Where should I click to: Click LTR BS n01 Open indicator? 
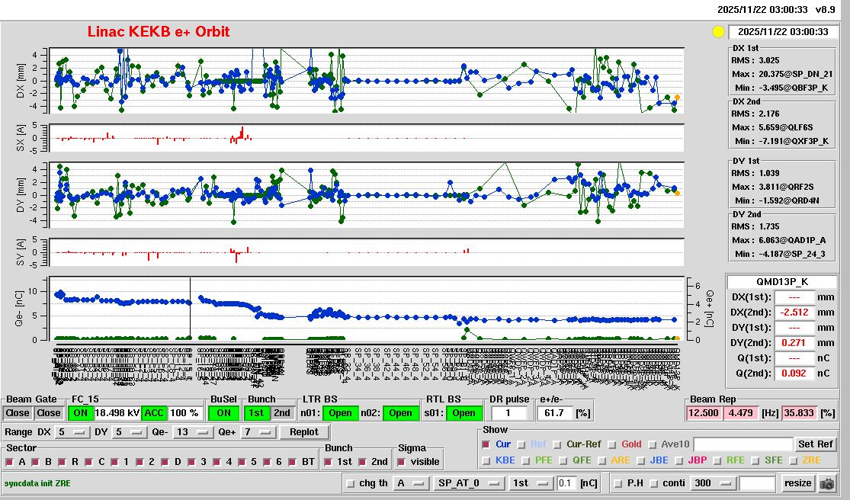339,413
